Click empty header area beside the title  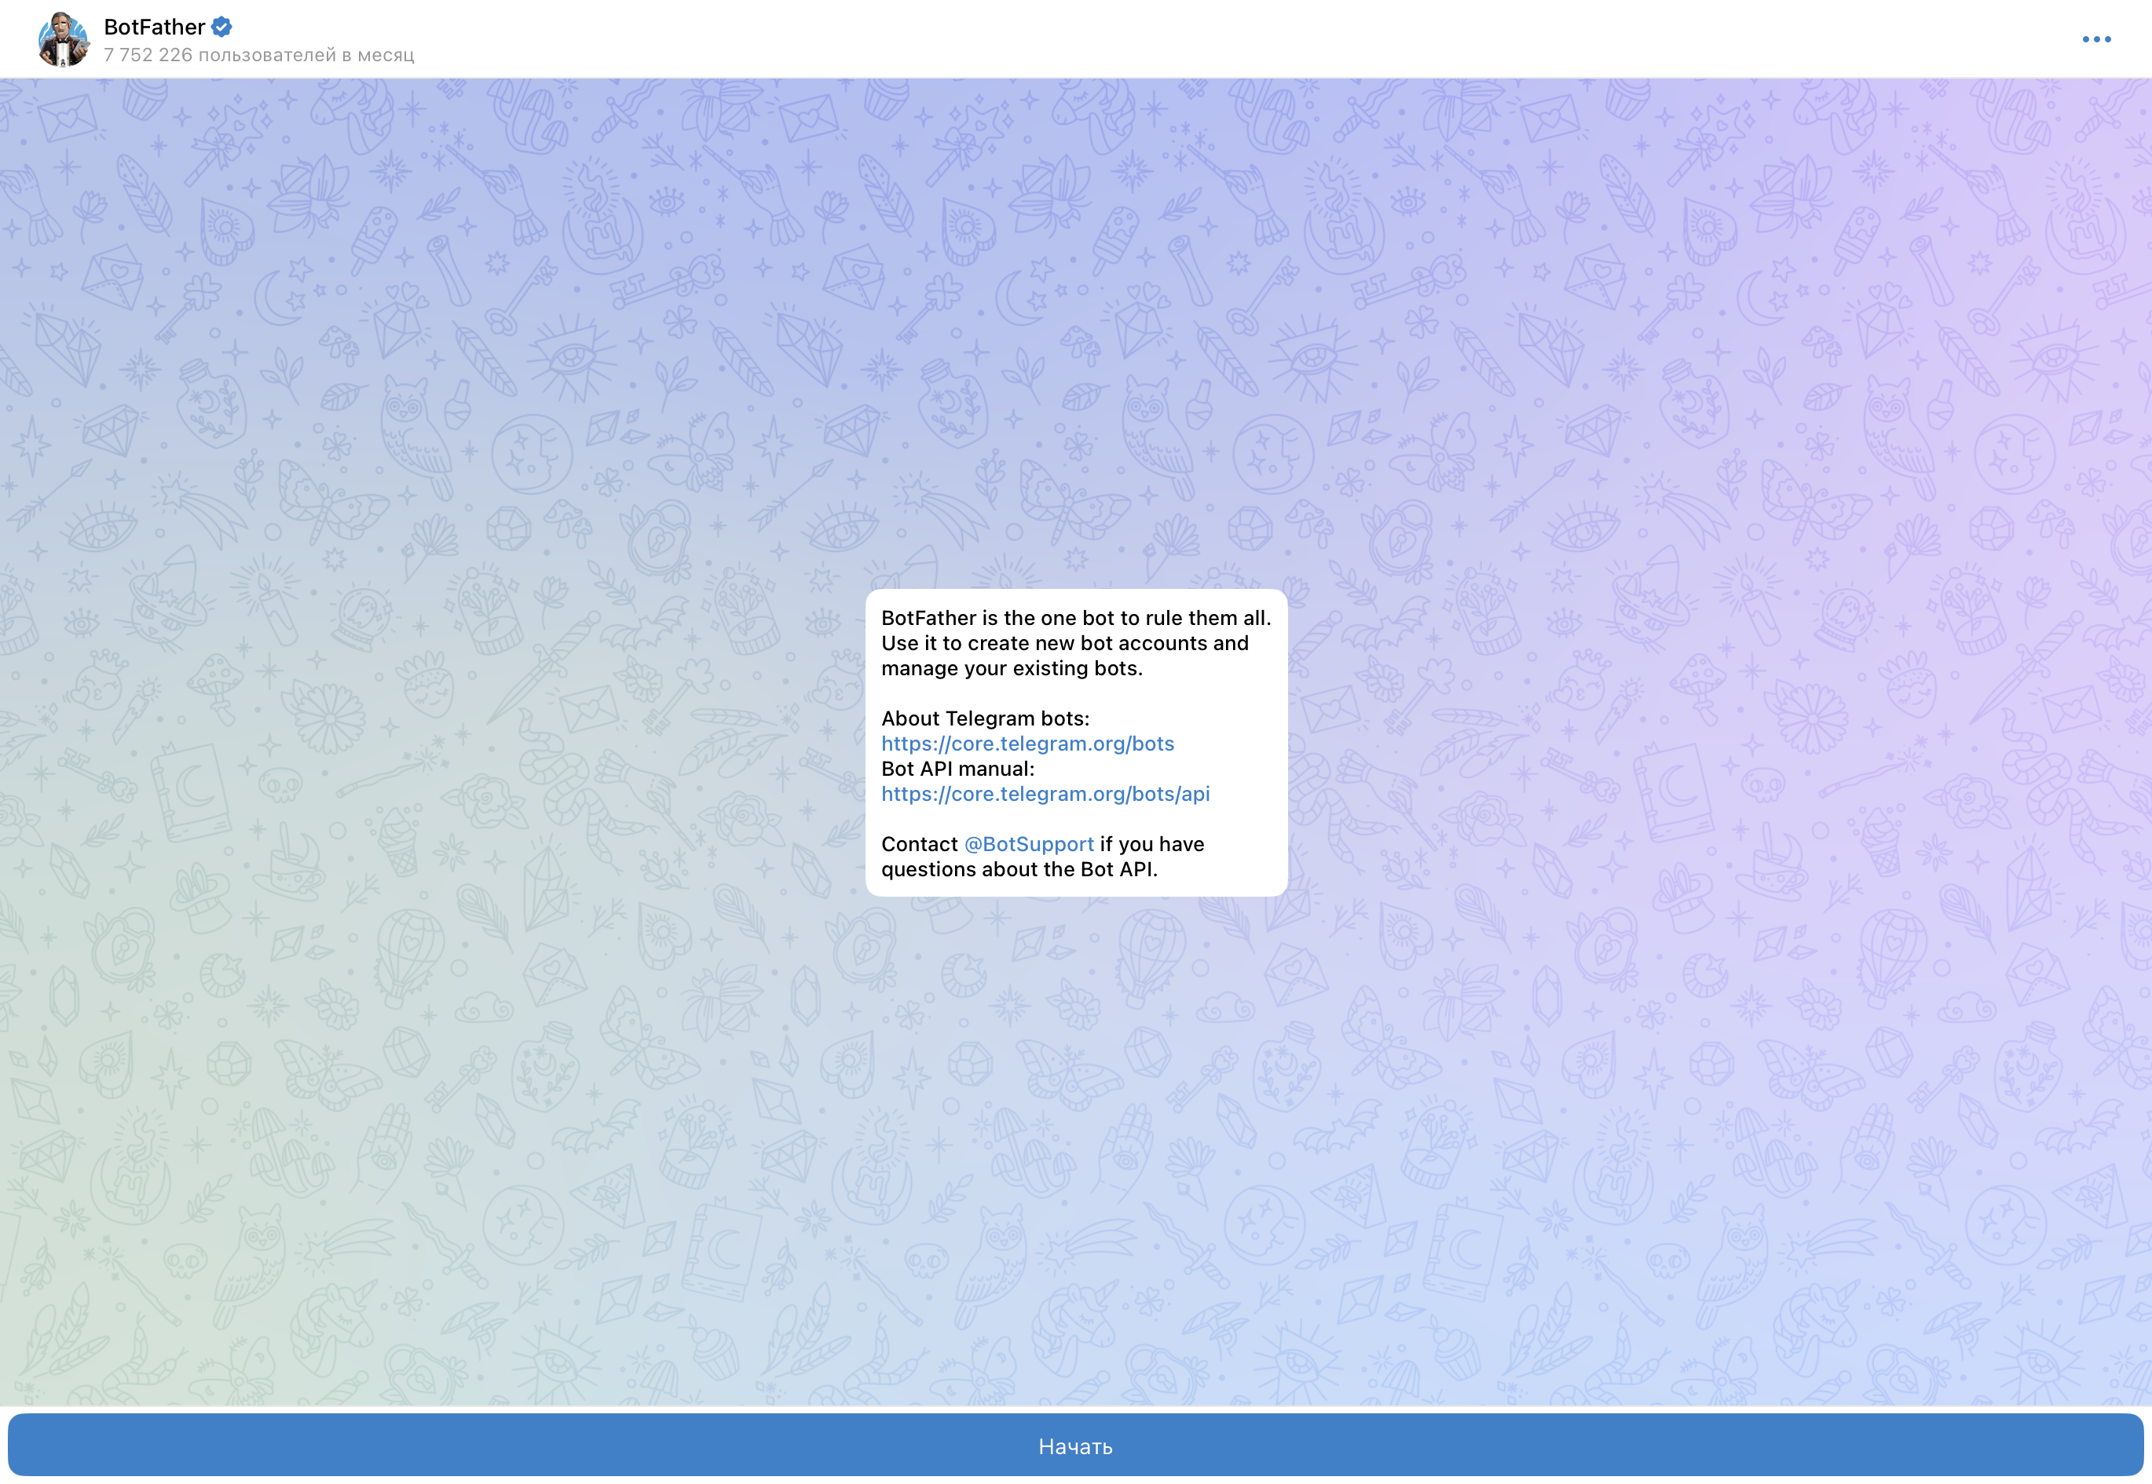1116,39
